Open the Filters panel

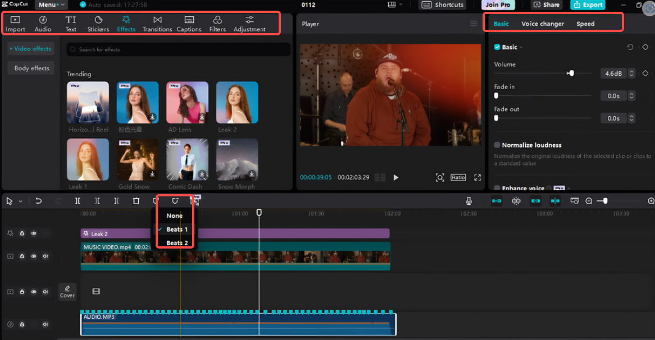pos(217,24)
